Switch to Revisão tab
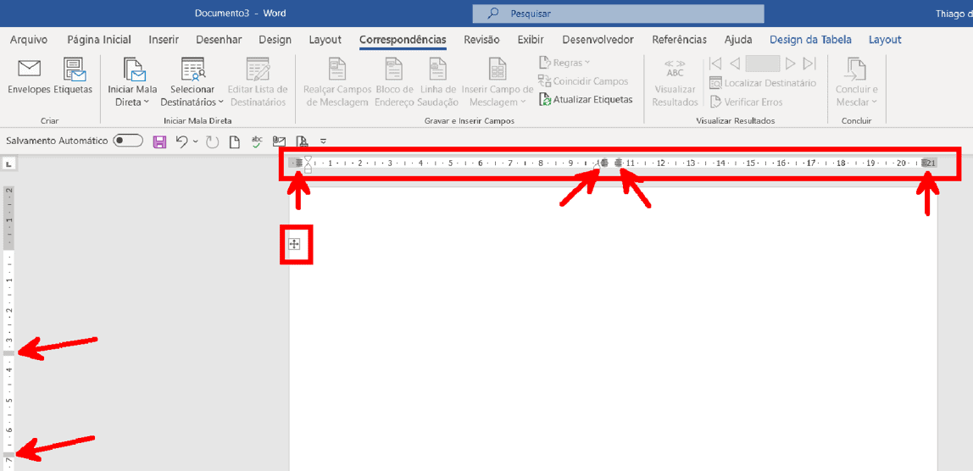The image size is (973, 471). tap(482, 40)
